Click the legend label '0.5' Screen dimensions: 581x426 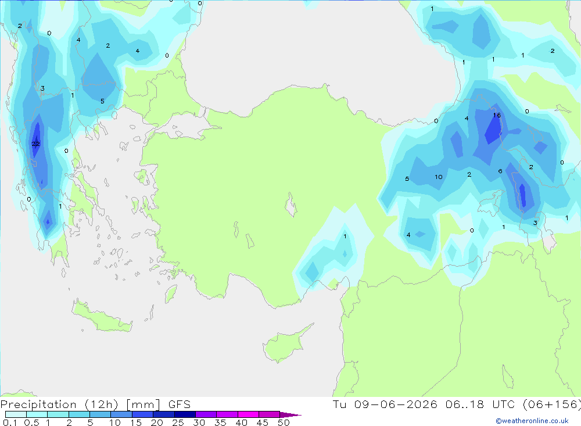point(31,423)
